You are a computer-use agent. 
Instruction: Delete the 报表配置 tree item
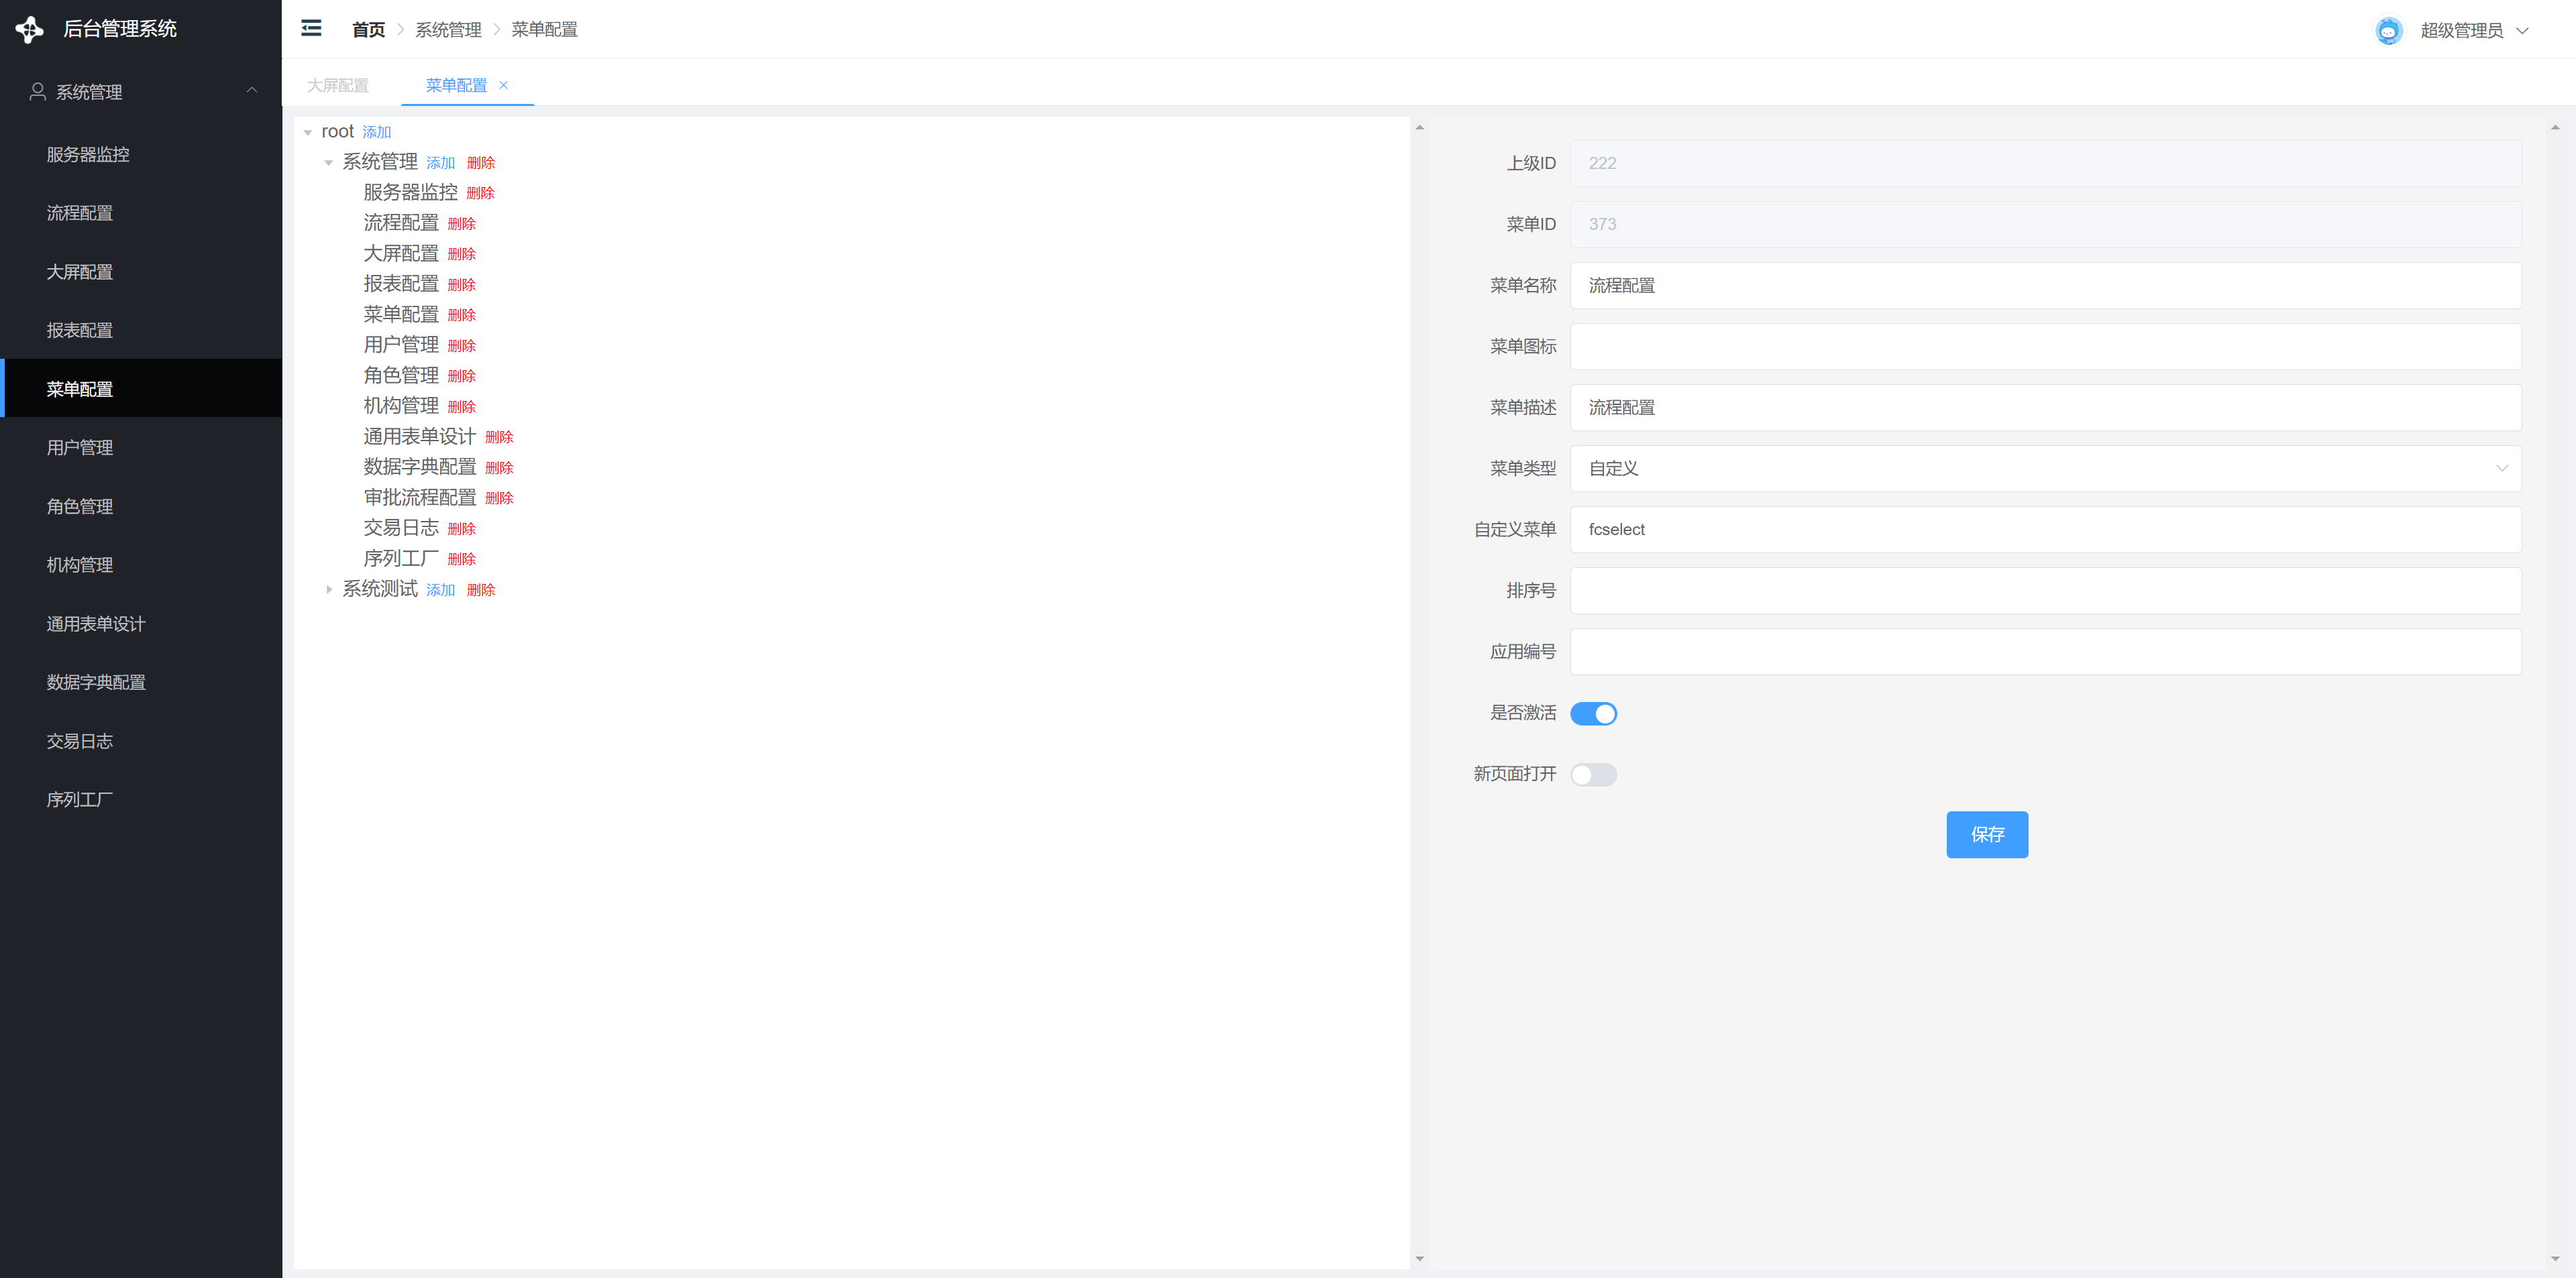click(462, 285)
